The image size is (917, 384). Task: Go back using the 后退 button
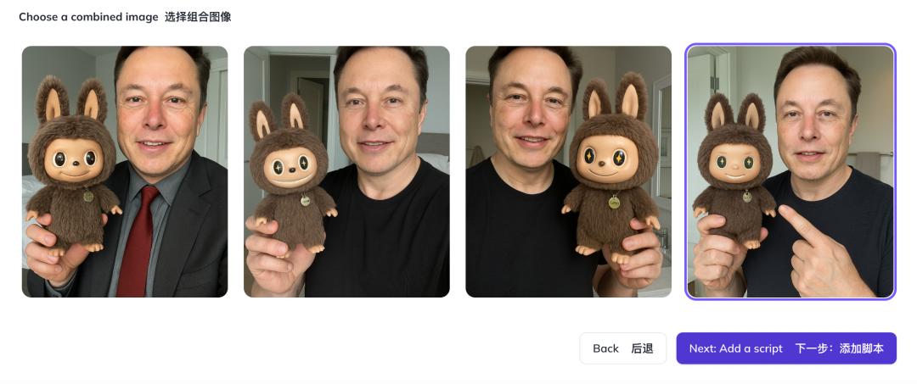(x=623, y=348)
